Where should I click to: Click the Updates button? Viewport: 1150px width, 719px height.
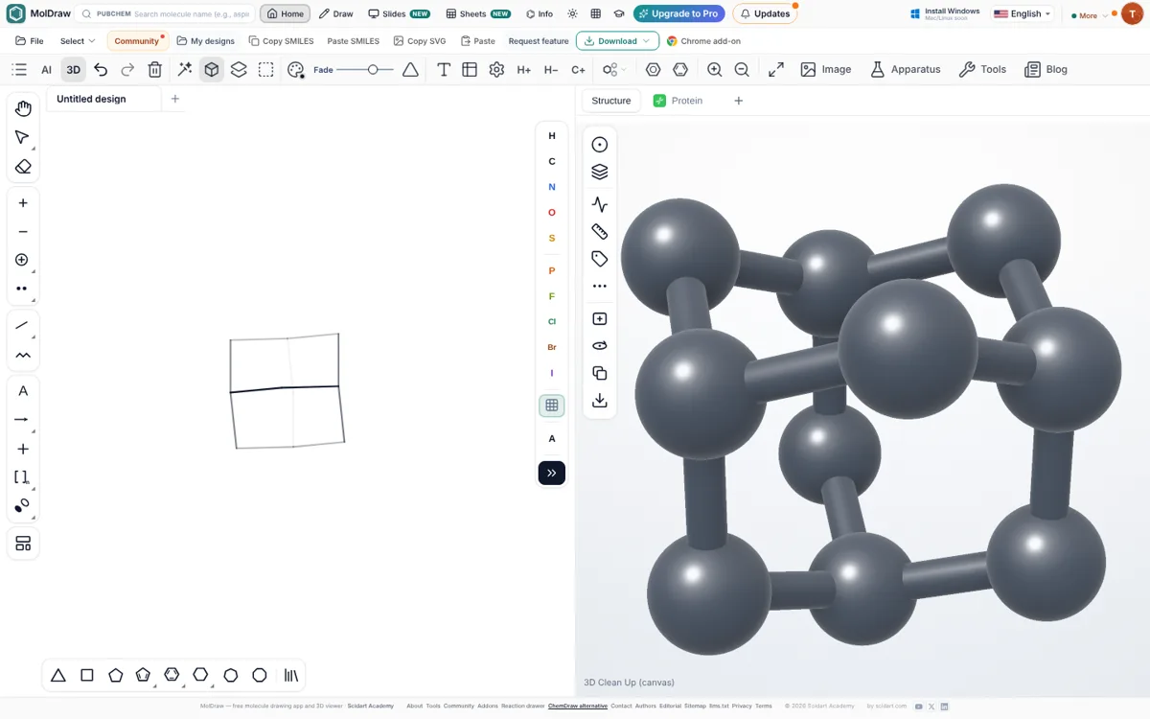point(765,14)
